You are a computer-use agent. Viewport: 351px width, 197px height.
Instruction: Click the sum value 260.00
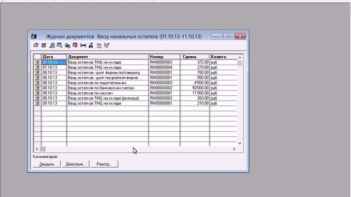(x=203, y=99)
